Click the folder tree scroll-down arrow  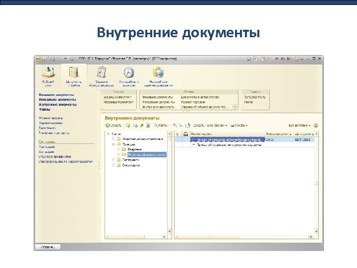170,232
